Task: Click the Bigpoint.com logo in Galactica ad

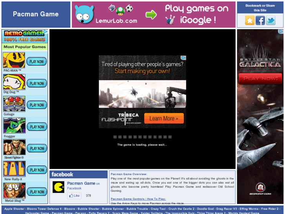Action: pyautogui.click(x=260, y=189)
